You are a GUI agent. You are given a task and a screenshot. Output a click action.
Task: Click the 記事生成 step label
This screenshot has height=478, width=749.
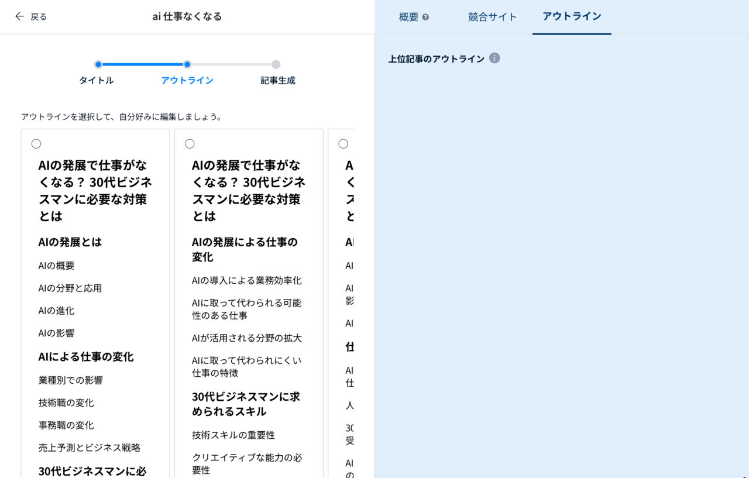pyautogui.click(x=277, y=80)
